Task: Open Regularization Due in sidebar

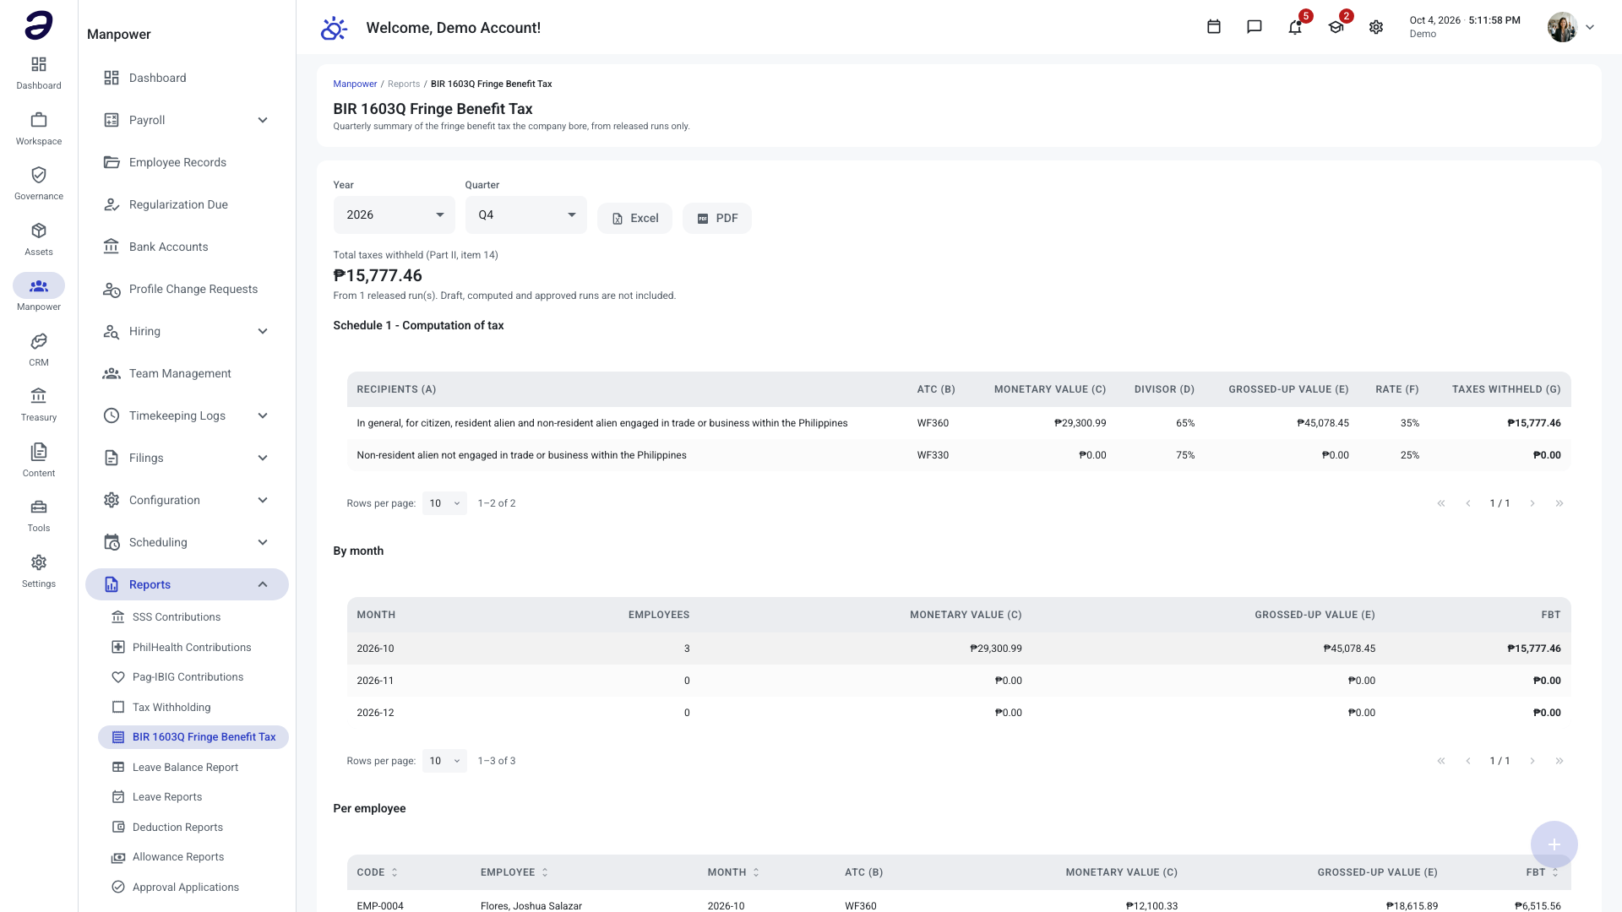Action: pos(187,204)
